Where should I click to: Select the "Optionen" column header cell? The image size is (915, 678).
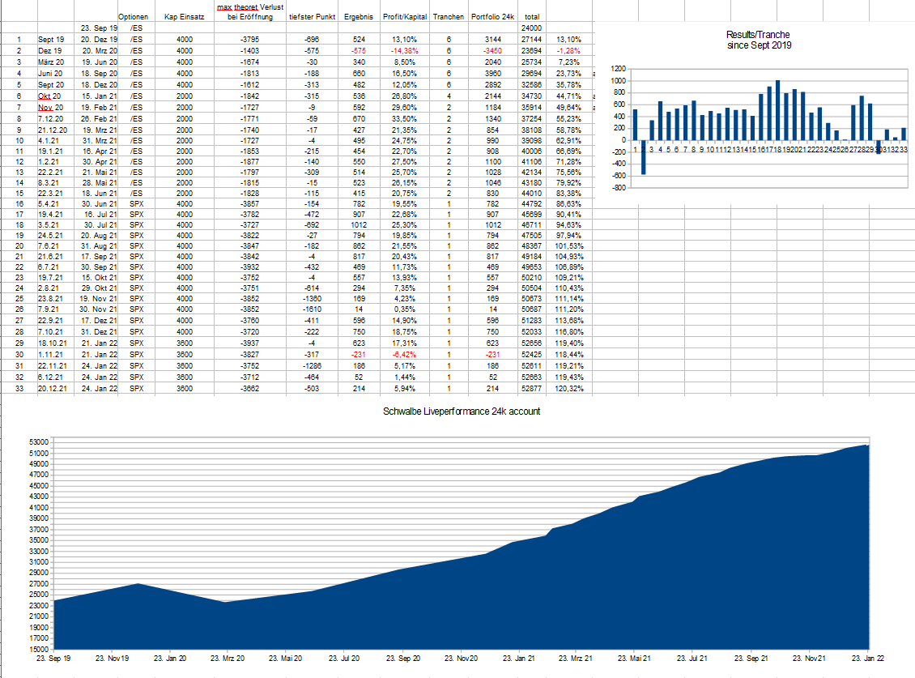click(133, 16)
